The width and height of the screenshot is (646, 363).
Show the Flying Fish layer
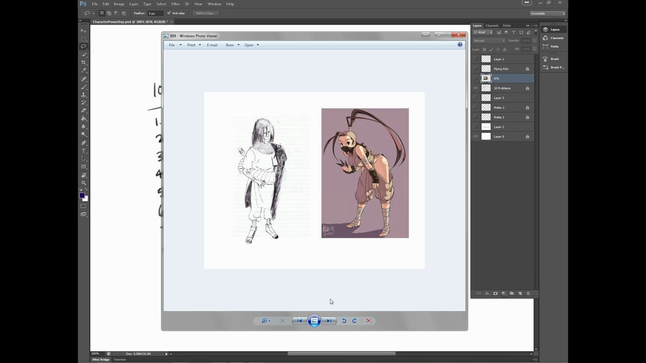click(x=475, y=69)
